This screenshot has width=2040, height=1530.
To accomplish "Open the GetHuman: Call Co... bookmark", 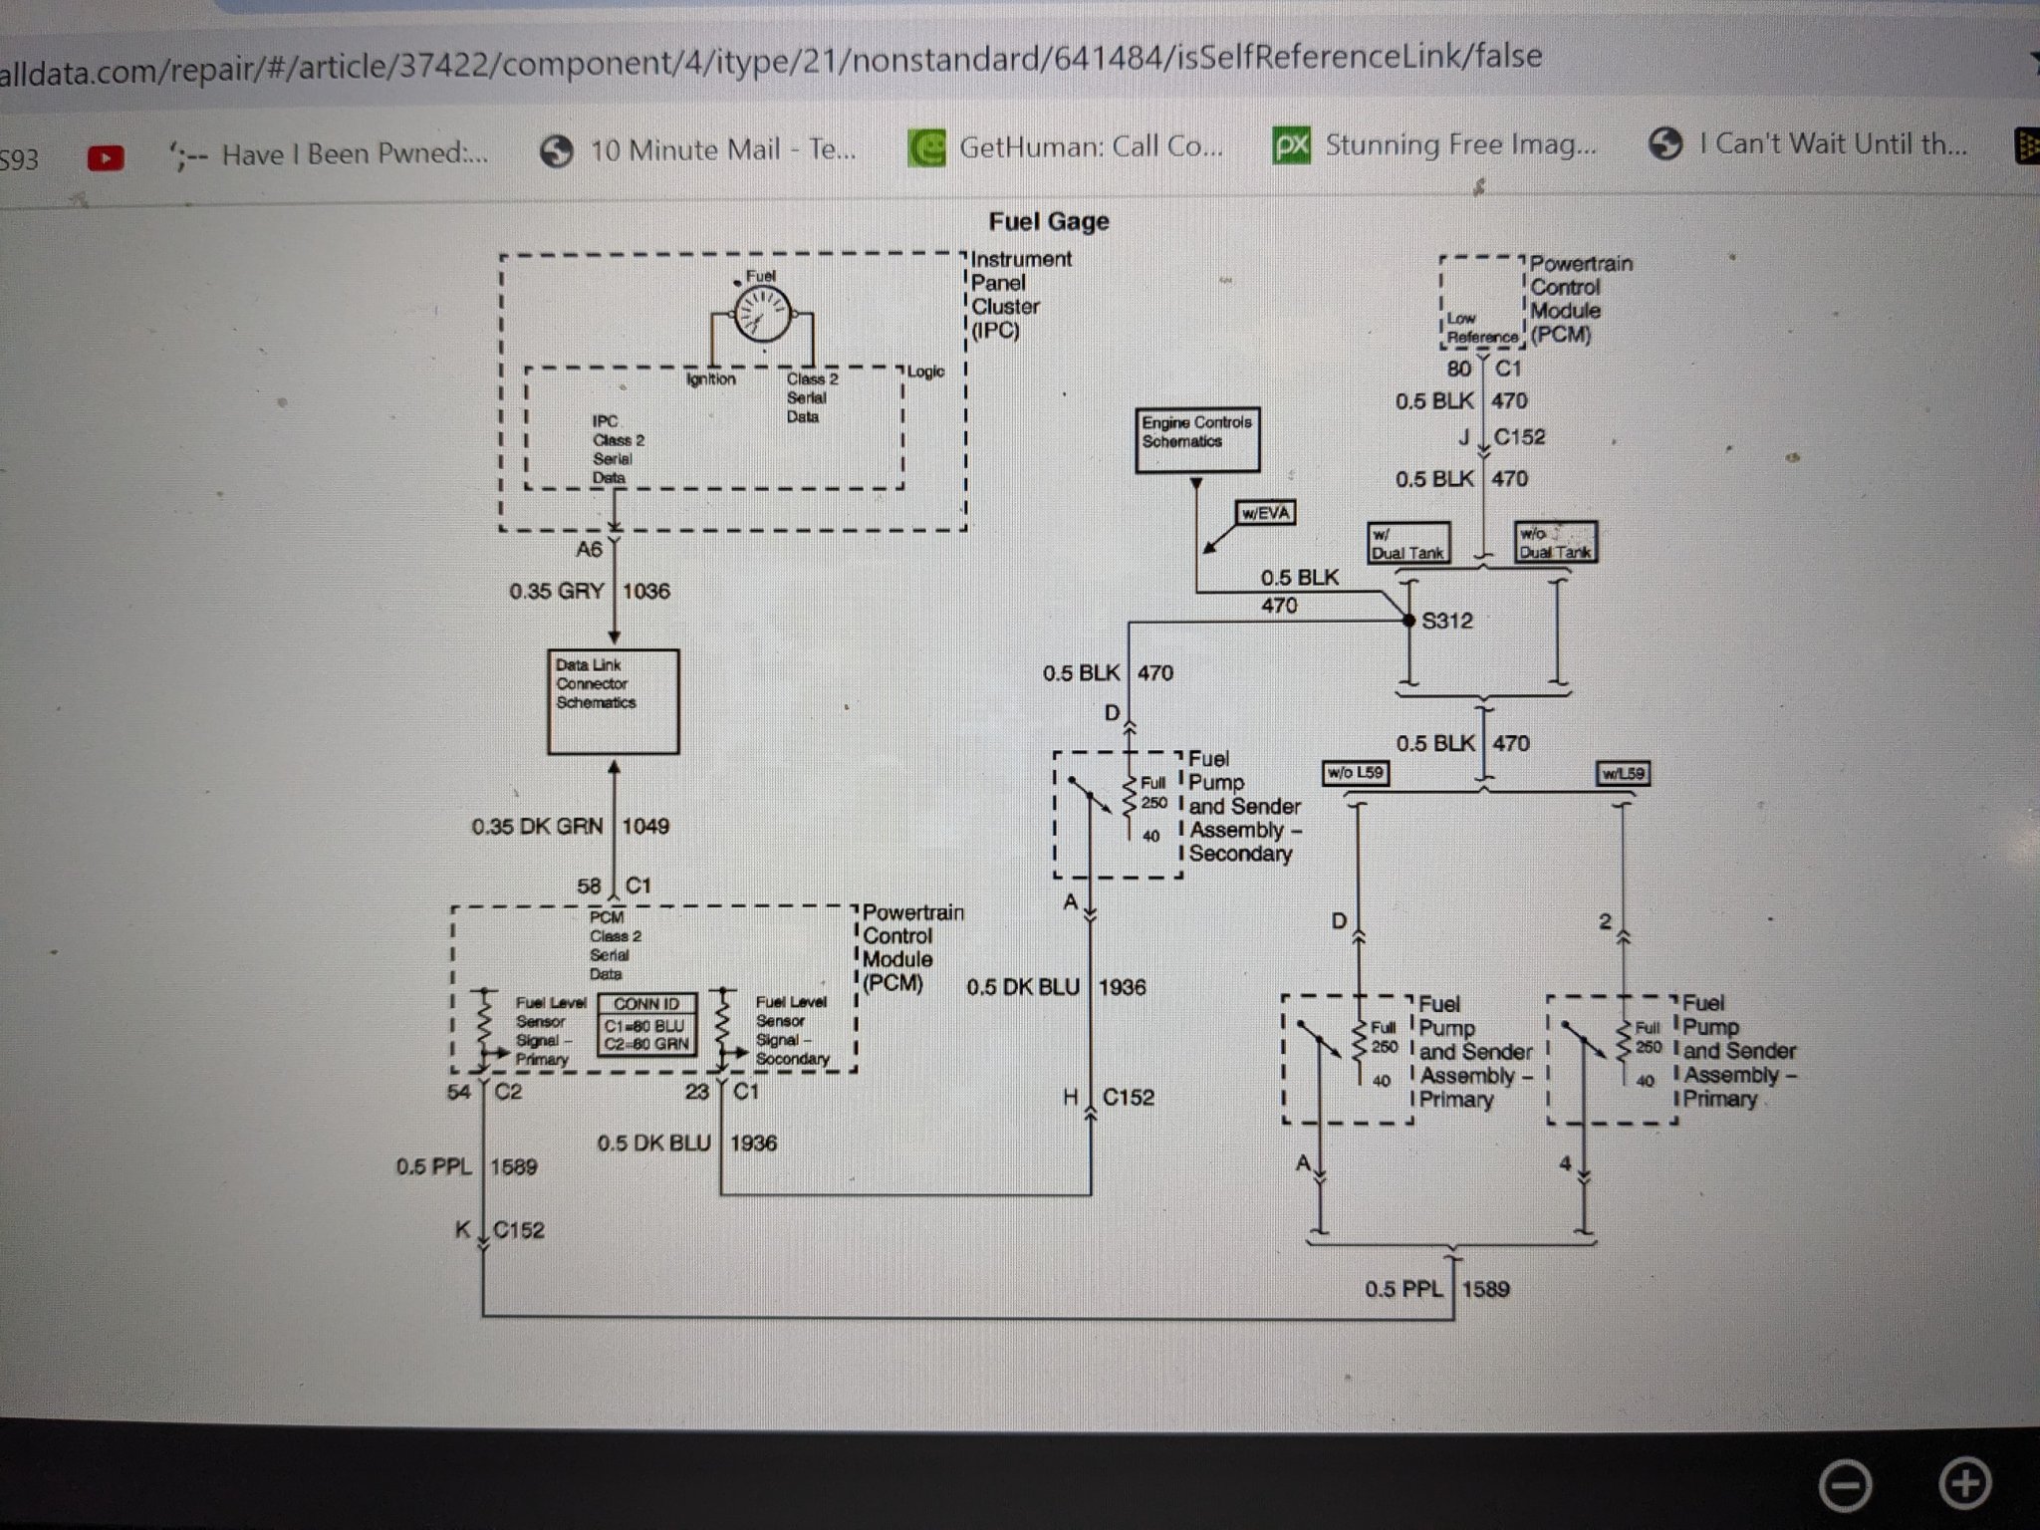I will coord(1090,147).
